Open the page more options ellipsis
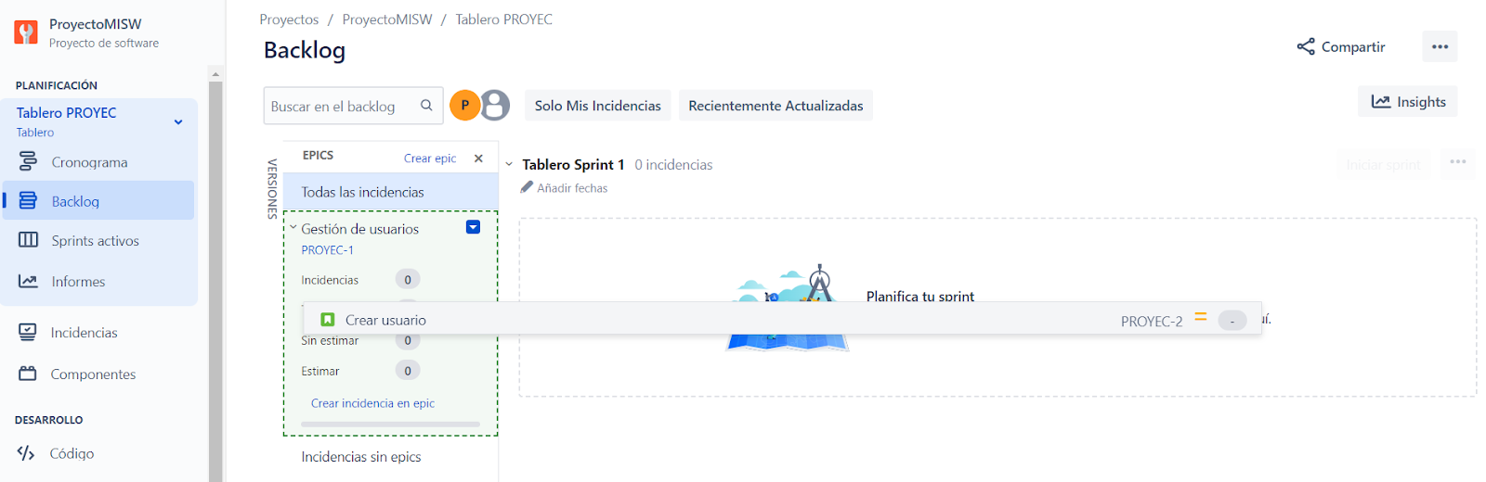Image resolution: width=1486 pixels, height=482 pixels. tap(1440, 46)
